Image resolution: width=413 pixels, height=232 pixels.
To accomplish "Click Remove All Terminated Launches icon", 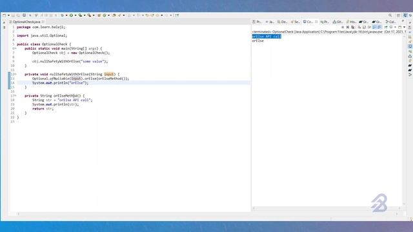I will [353, 27].
